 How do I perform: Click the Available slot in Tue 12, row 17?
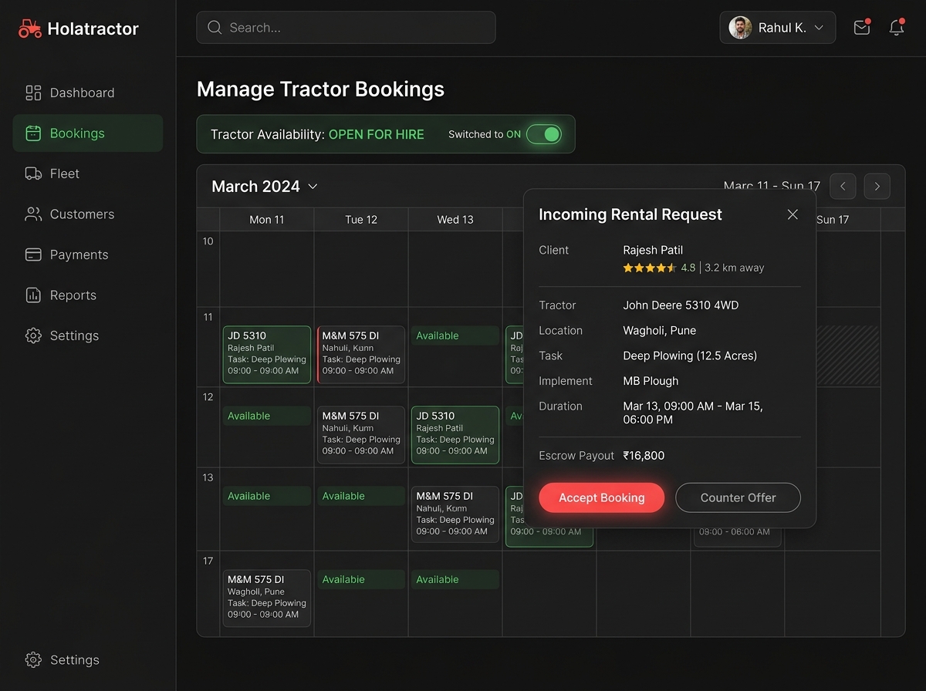point(361,579)
